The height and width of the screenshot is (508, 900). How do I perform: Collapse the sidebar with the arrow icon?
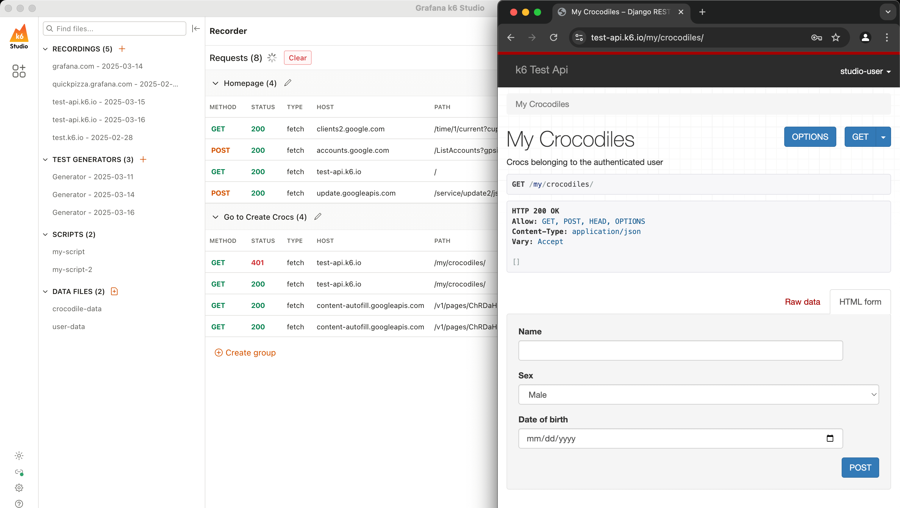(x=196, y=29)
